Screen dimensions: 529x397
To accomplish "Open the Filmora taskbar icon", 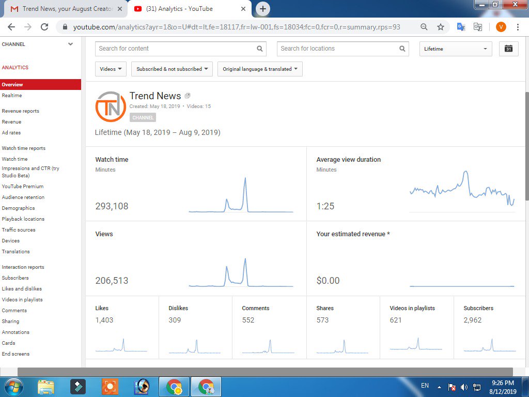I will 78,387.
